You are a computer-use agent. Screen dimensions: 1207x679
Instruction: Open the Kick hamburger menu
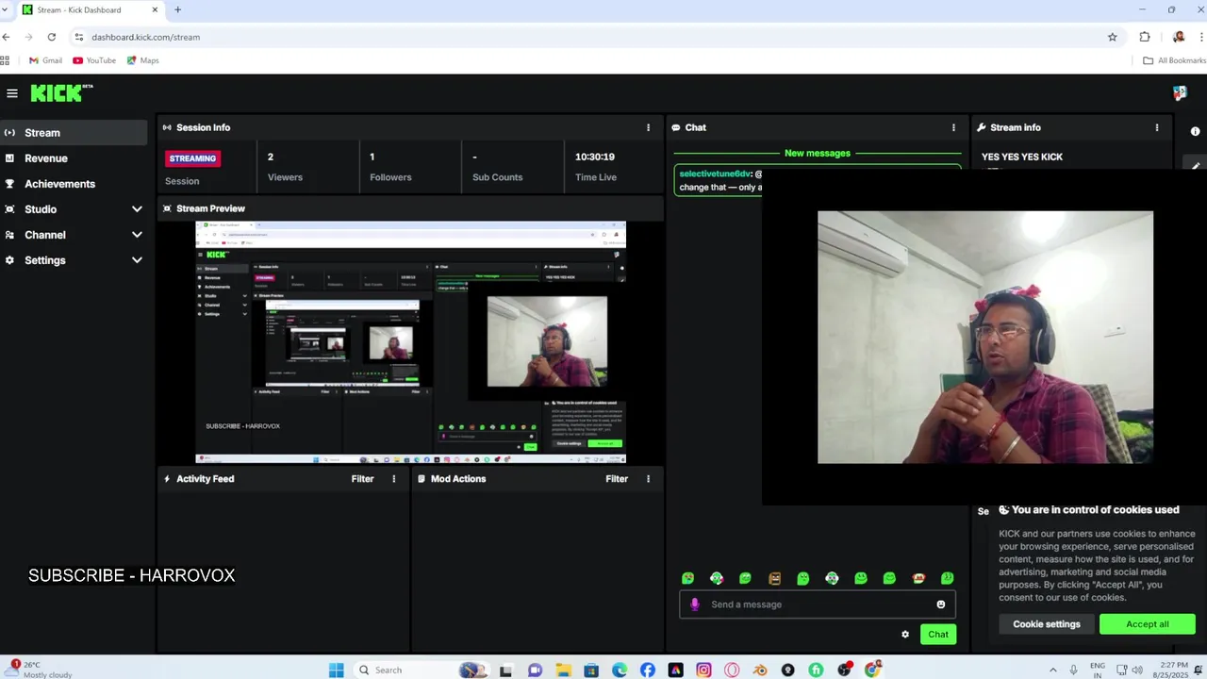(11, 93)
